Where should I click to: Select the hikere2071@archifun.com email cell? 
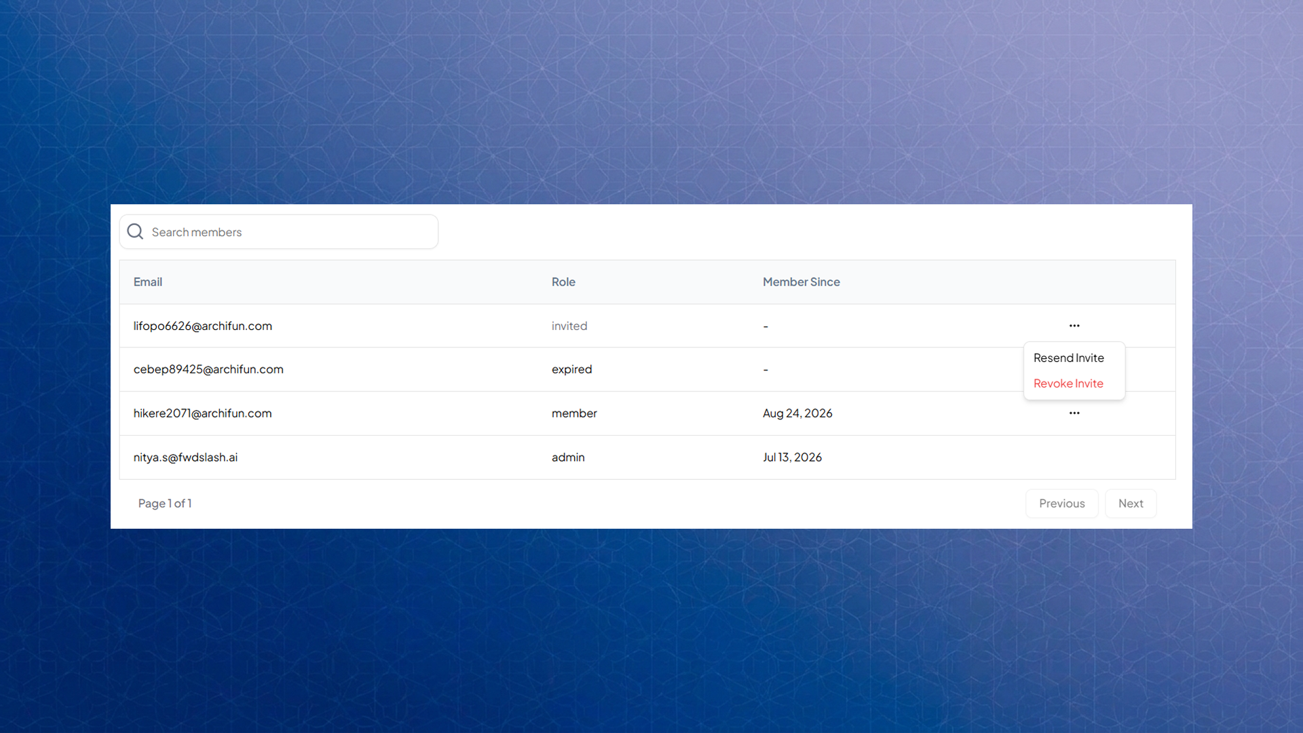tap(202, 413)
